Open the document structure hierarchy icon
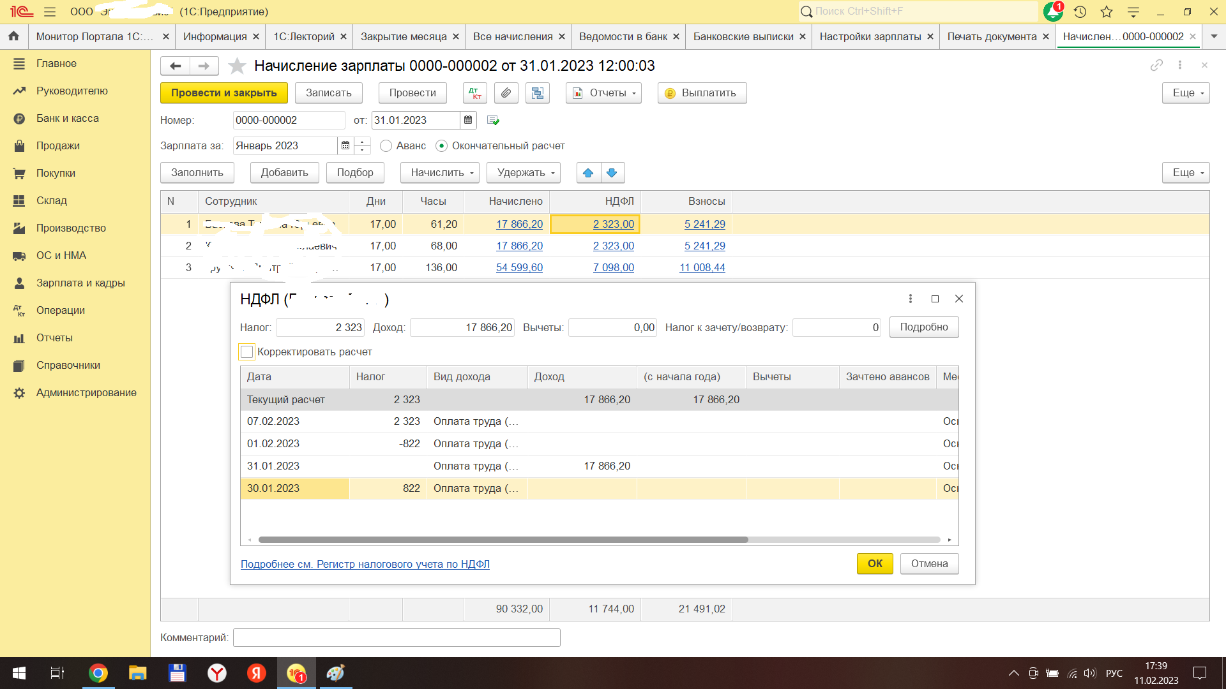 tap(538, 93)
